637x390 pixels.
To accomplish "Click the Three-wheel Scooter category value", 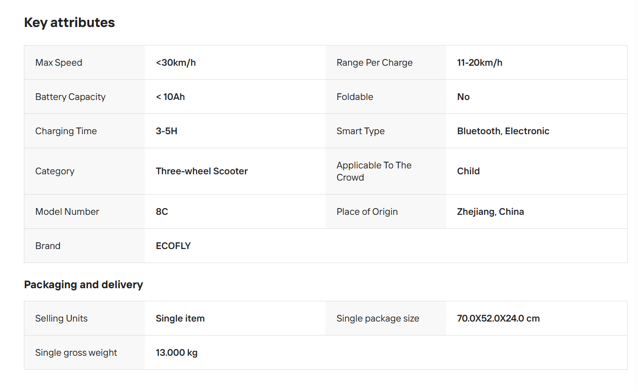I will point(202,171).
